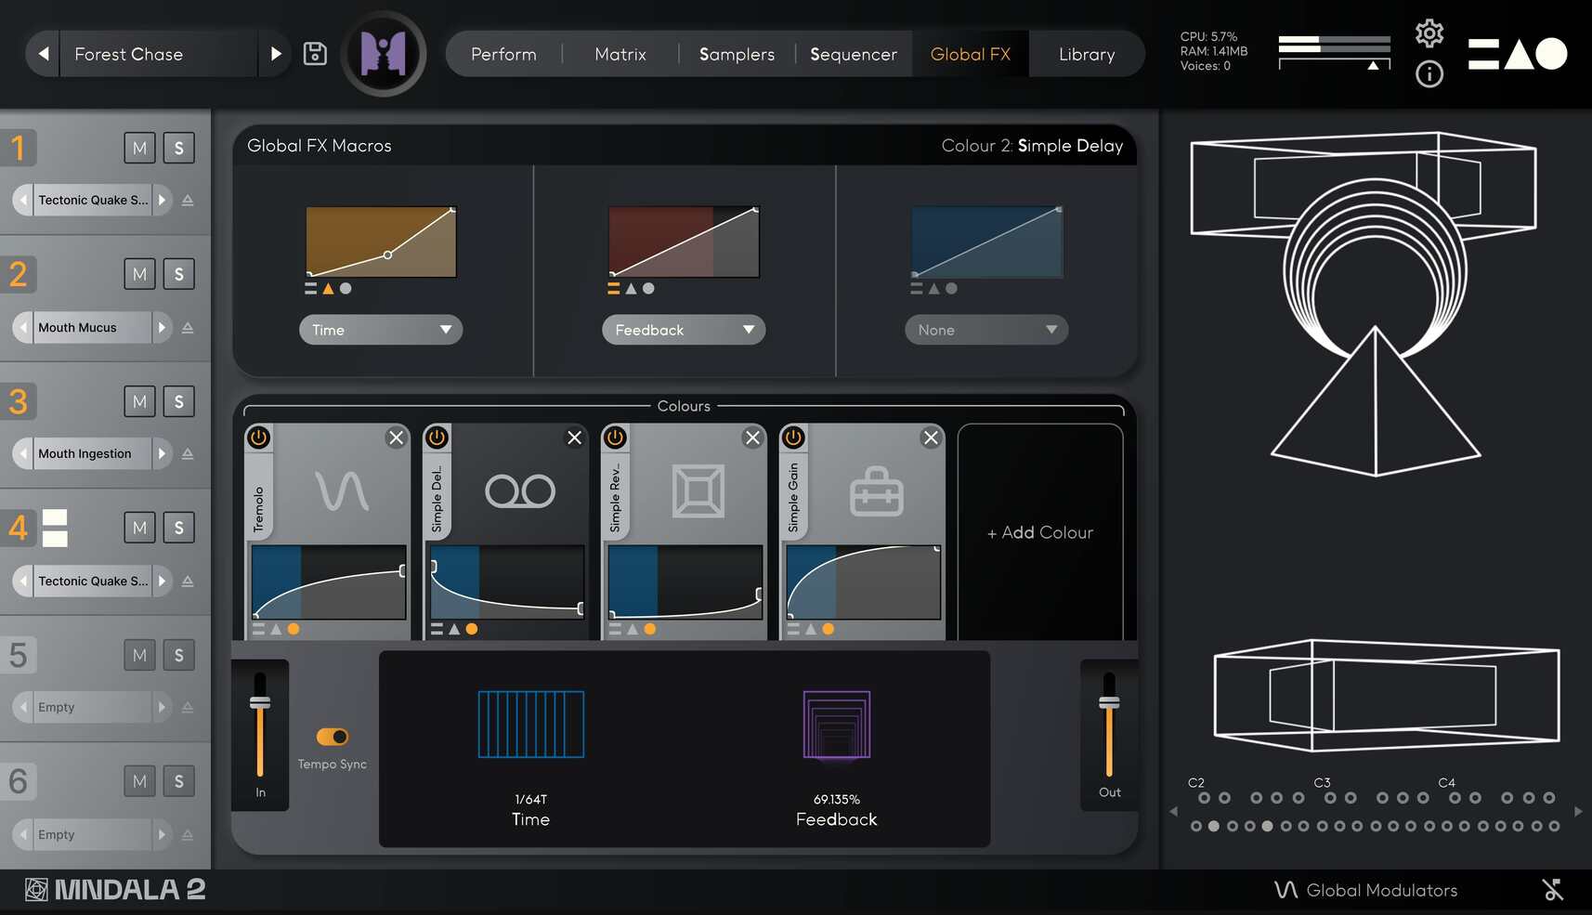The height and width of the screenshot is (915, 1592).
Task: Open the Feedback macro dropdown
Action: tap(684, 330)
